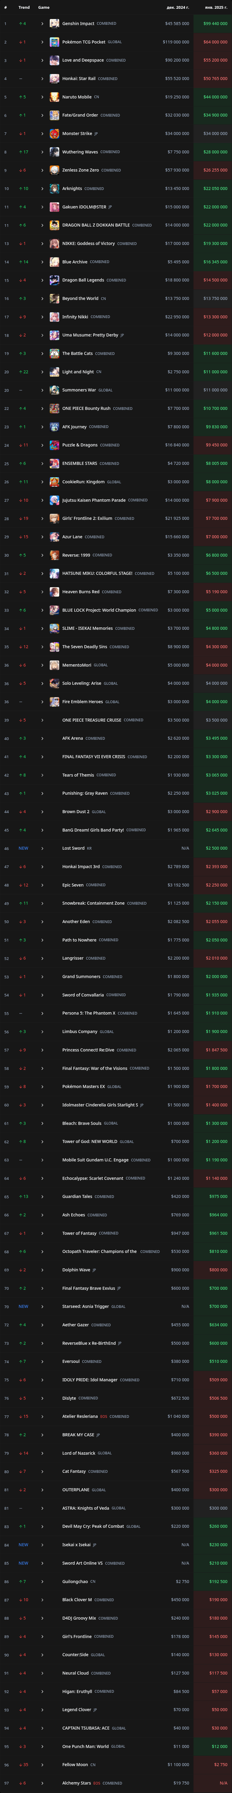Click the Heaven Burns Red game icon
The width and height of the screenshot is (232, 1793).
coord(54,592)
